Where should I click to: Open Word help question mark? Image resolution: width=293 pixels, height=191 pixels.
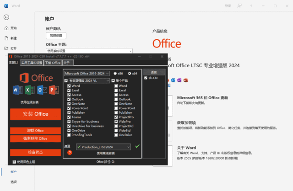[251, 6]
